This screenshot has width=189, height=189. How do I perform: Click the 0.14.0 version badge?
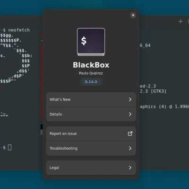click(91, 82)
